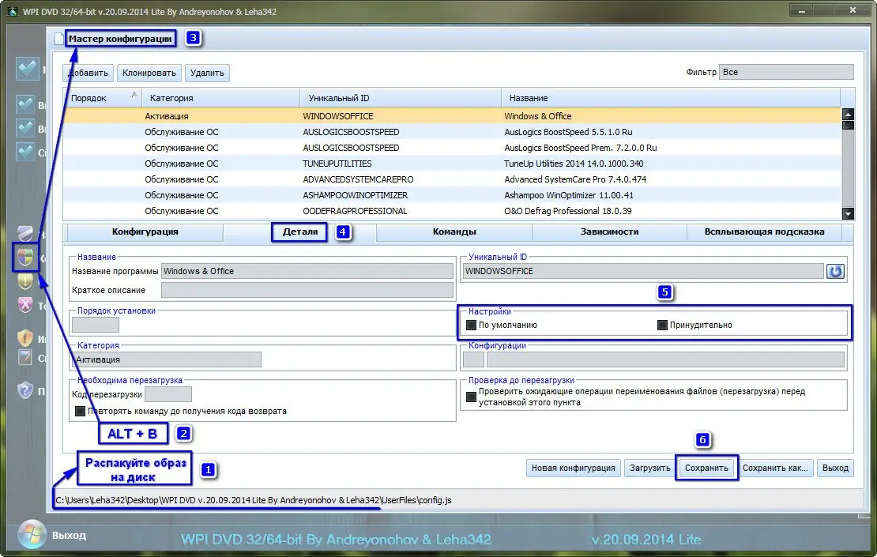877x557 pixels.
Task: Click the orange exclamation shield sidebar icon
Action: tap(25, 338)
